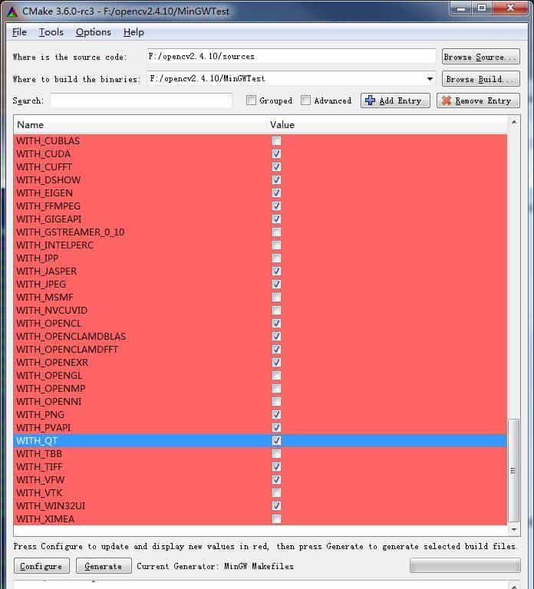Uncheck the WITH_CUDA checkbox

pyautogui.click(x=276, y=154)
